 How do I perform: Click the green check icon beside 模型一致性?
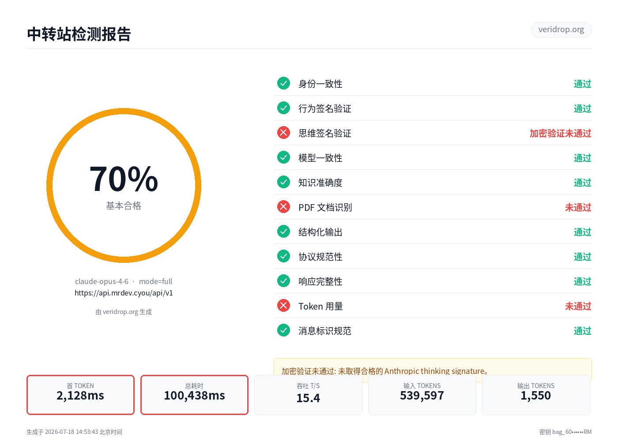click(x=283, y=157)
